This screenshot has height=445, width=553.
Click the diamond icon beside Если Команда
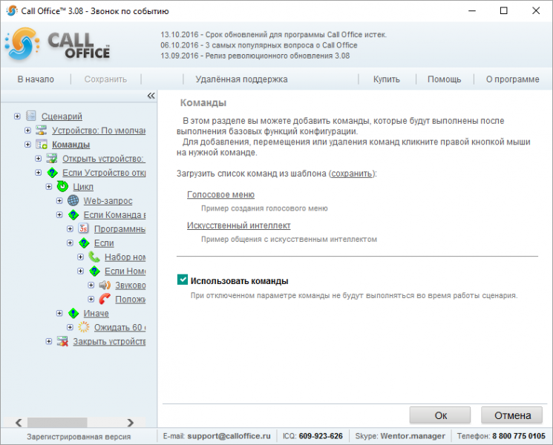coord(73,214)
